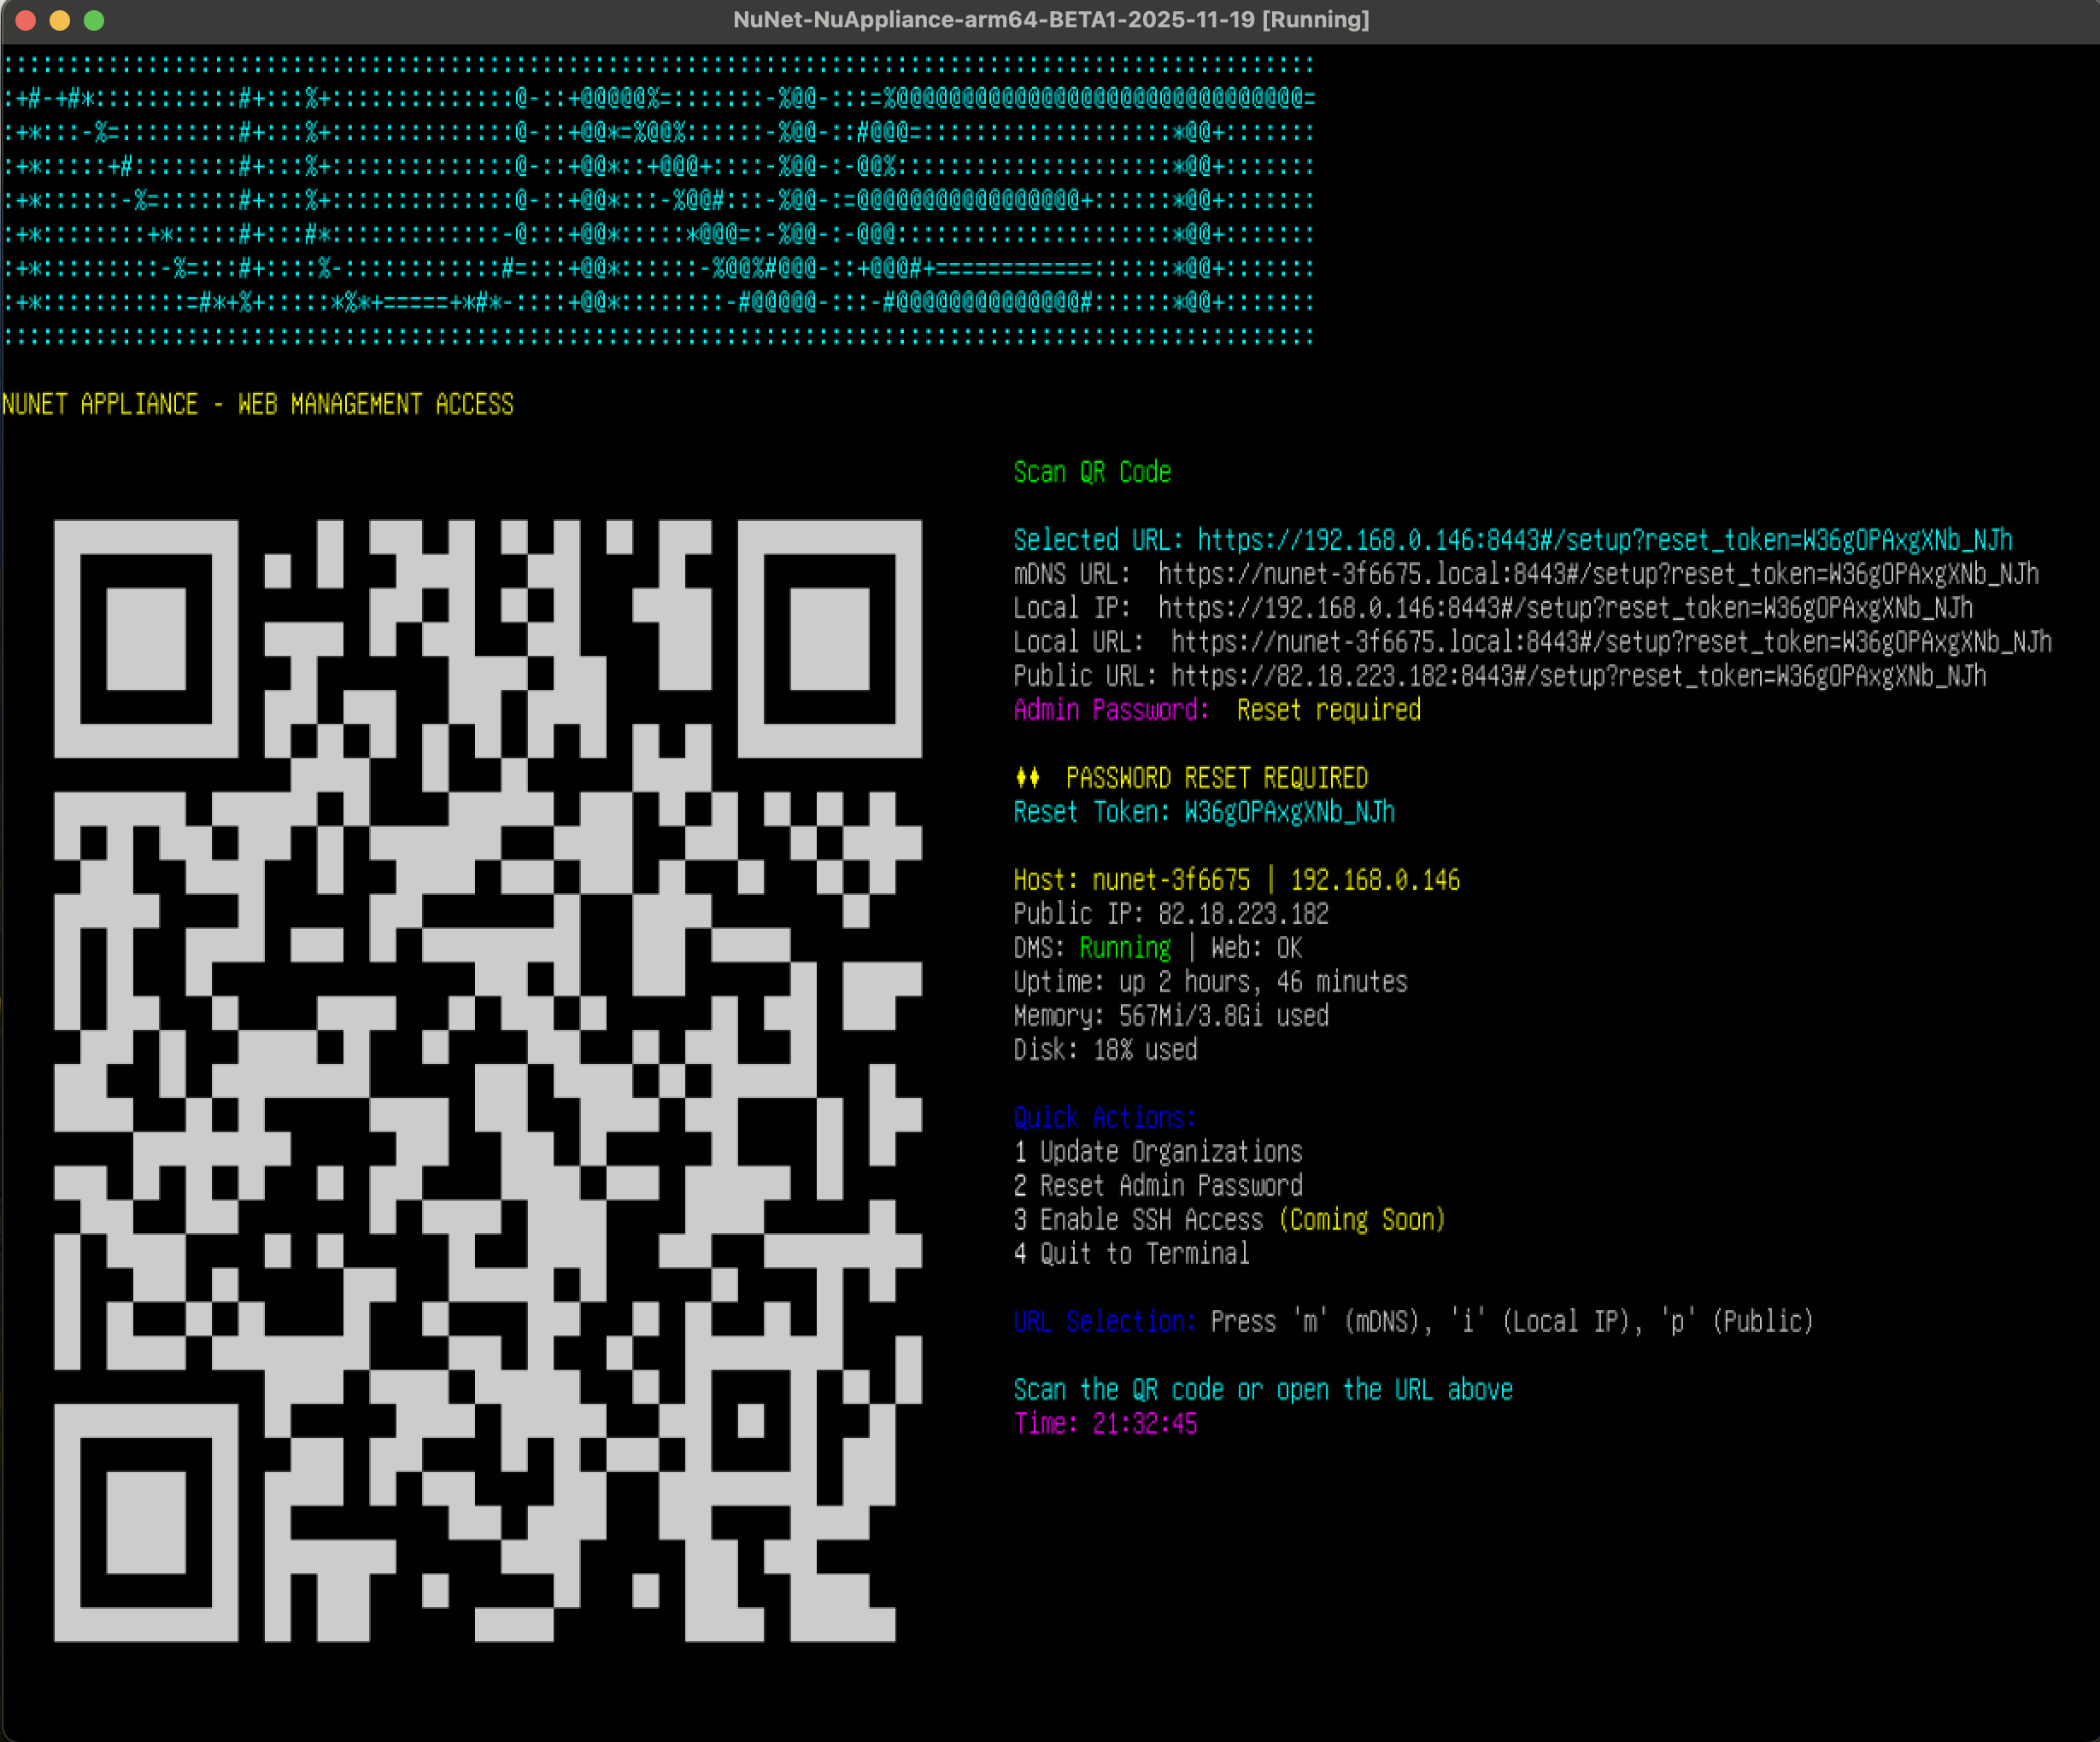Select quick action 3 Enable SSH Access
The width and height of the screenshot is (2100, 1742).
[1228, 1220]
